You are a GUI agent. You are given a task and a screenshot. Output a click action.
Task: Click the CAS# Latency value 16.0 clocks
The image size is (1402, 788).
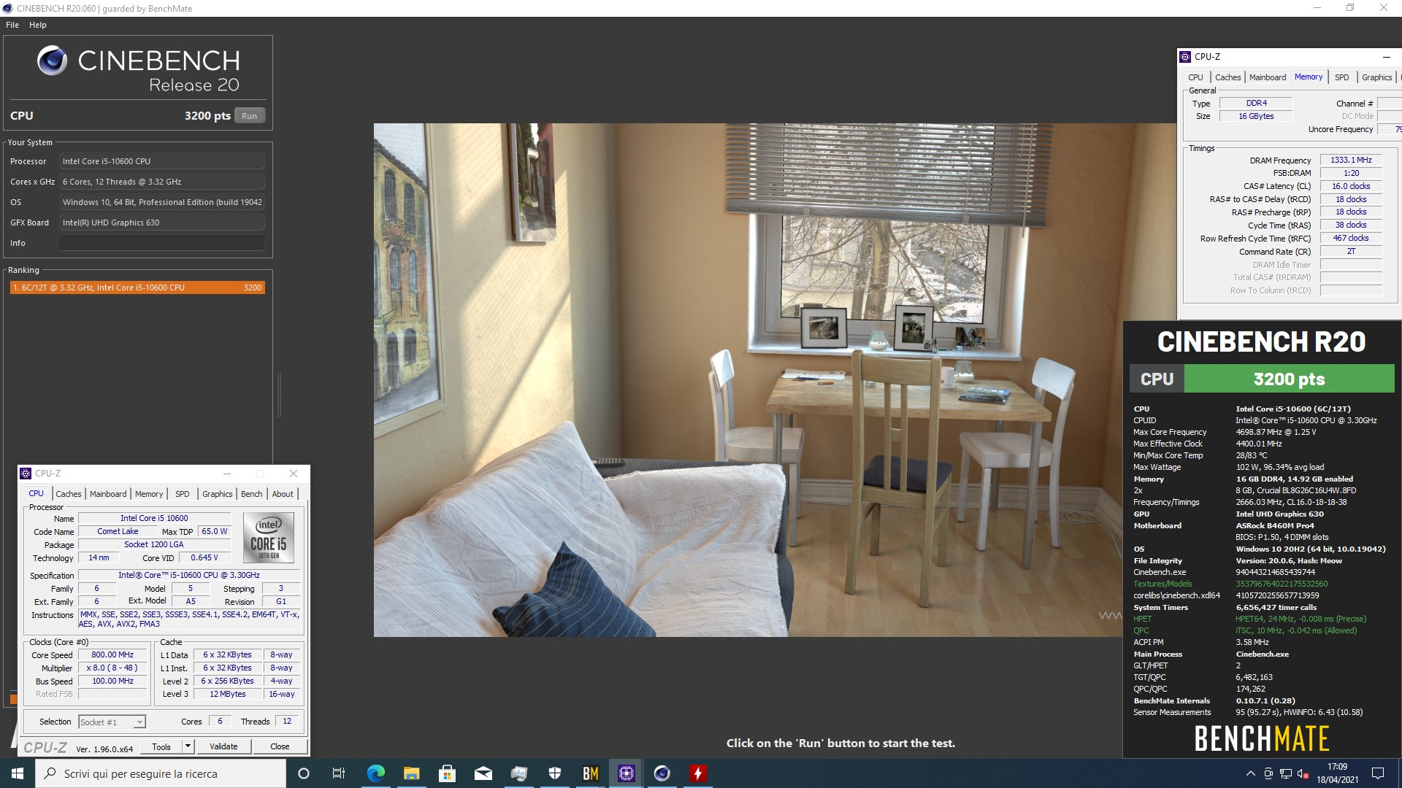[x=1351, y=186]
